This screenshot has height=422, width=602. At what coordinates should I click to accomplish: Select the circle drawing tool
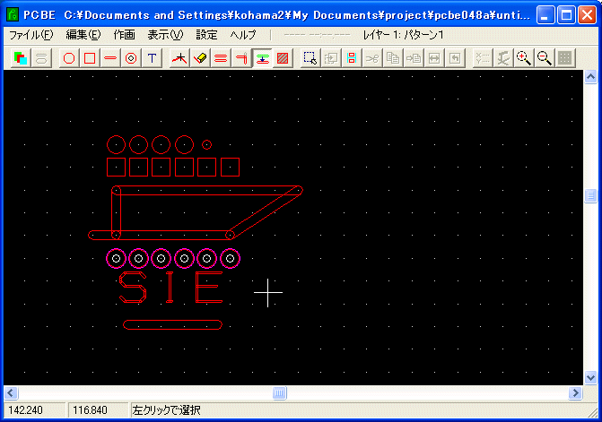tap(69, 58)
